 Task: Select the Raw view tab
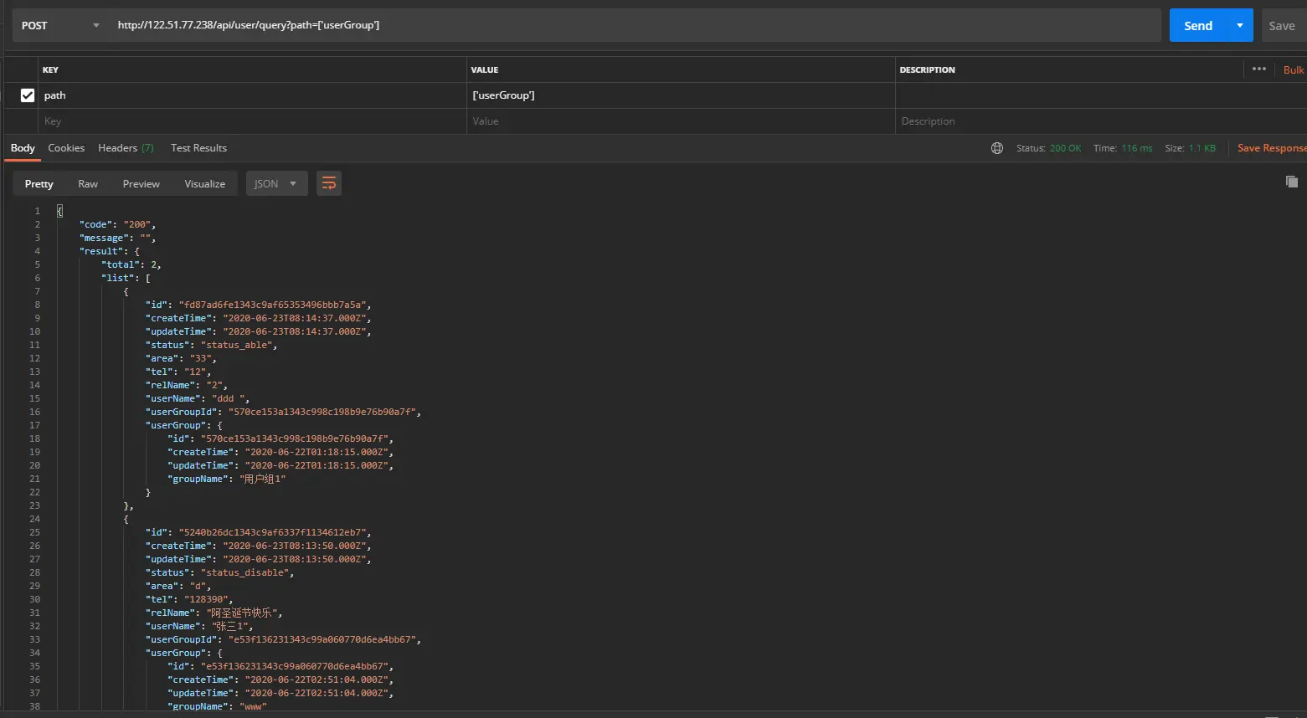(88, 183)
